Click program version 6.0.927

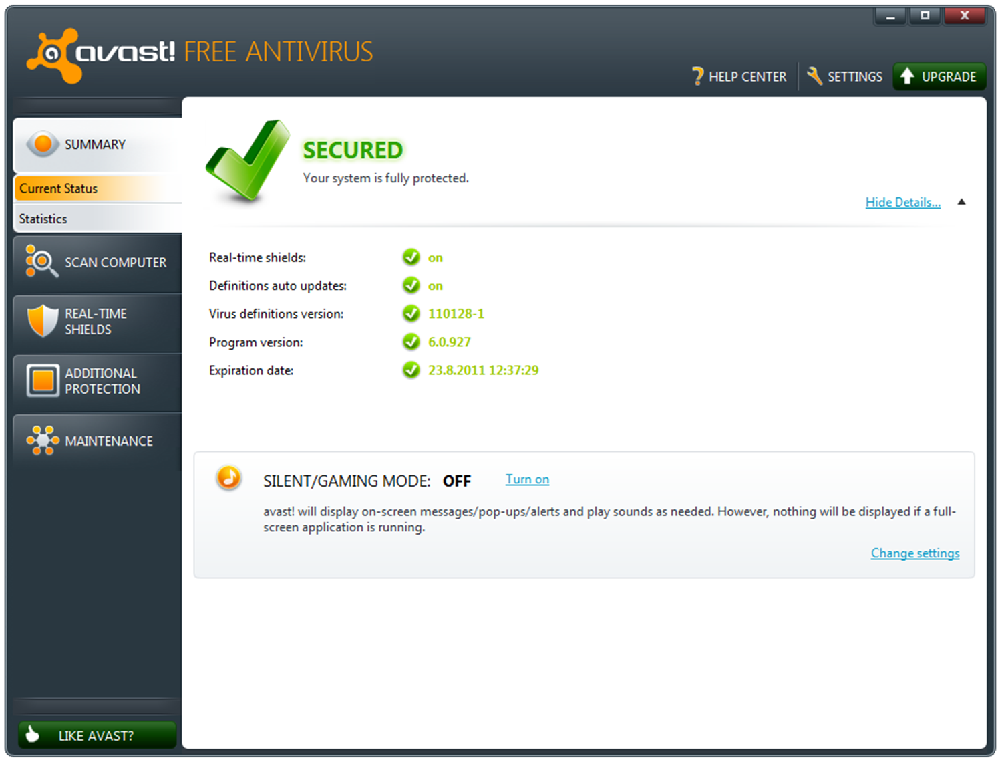click(450, 342)
